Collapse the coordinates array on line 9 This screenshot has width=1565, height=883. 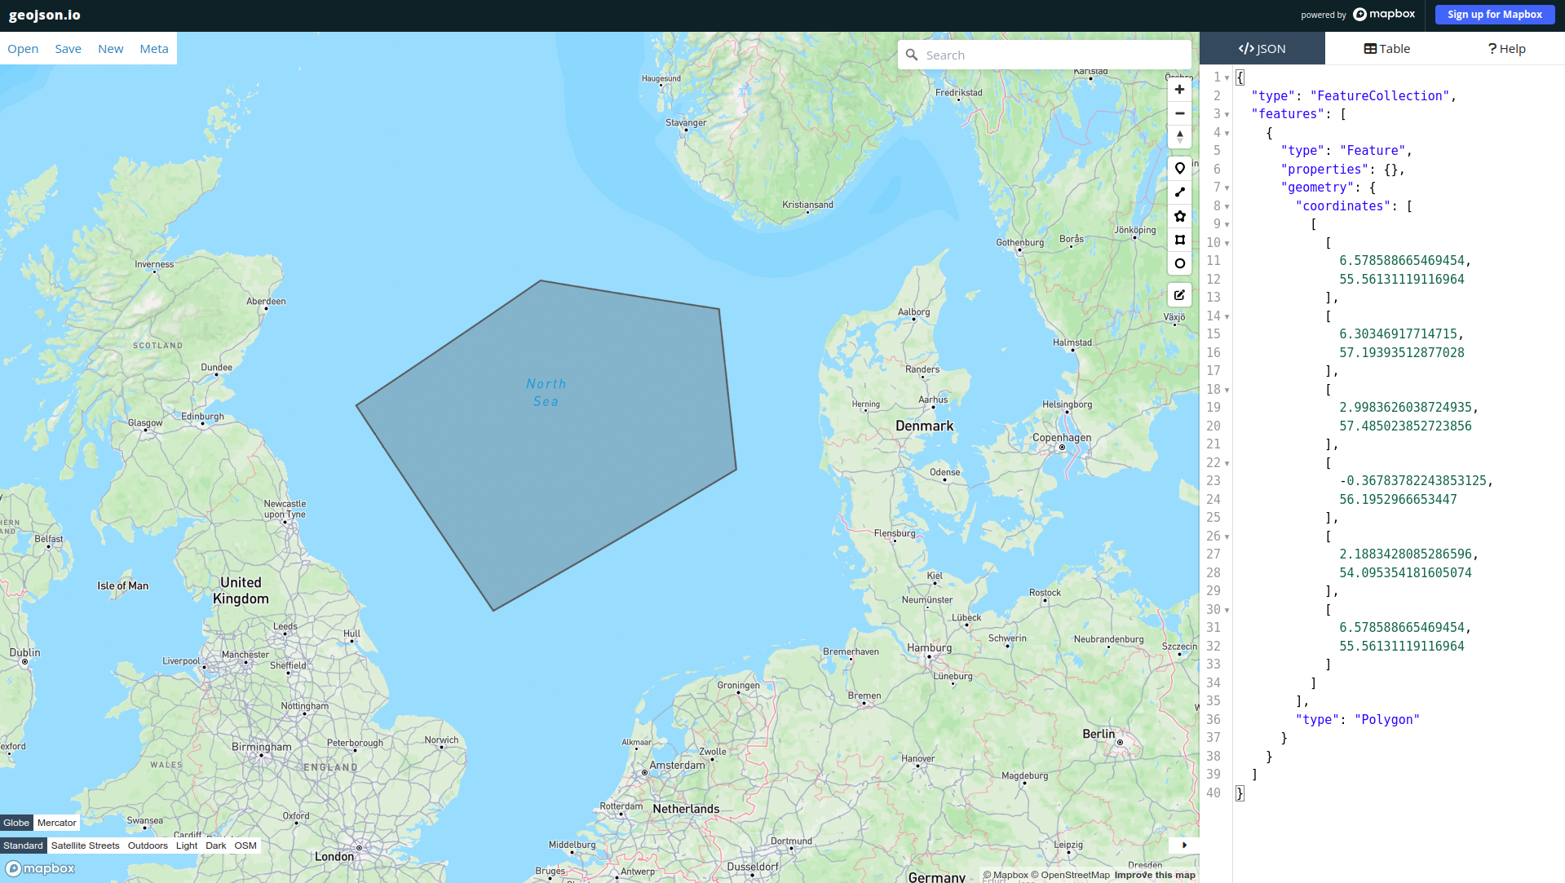tap(1227, 224)
